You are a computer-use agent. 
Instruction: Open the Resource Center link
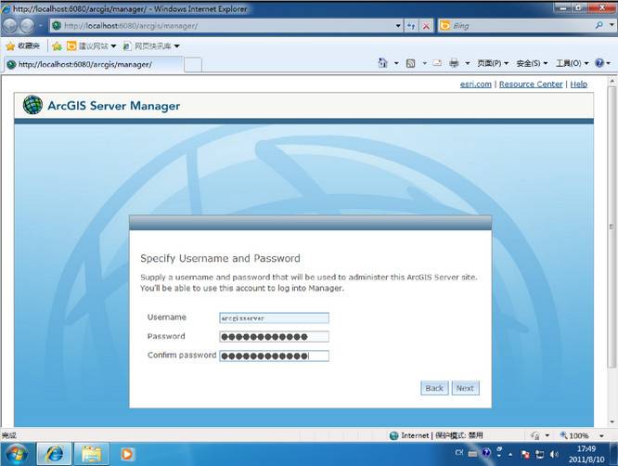531,84
